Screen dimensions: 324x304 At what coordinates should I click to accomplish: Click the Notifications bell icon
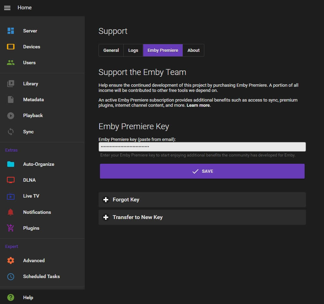[10, 212]
